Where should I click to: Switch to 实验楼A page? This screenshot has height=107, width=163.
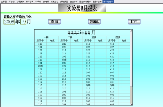[12, 1]
